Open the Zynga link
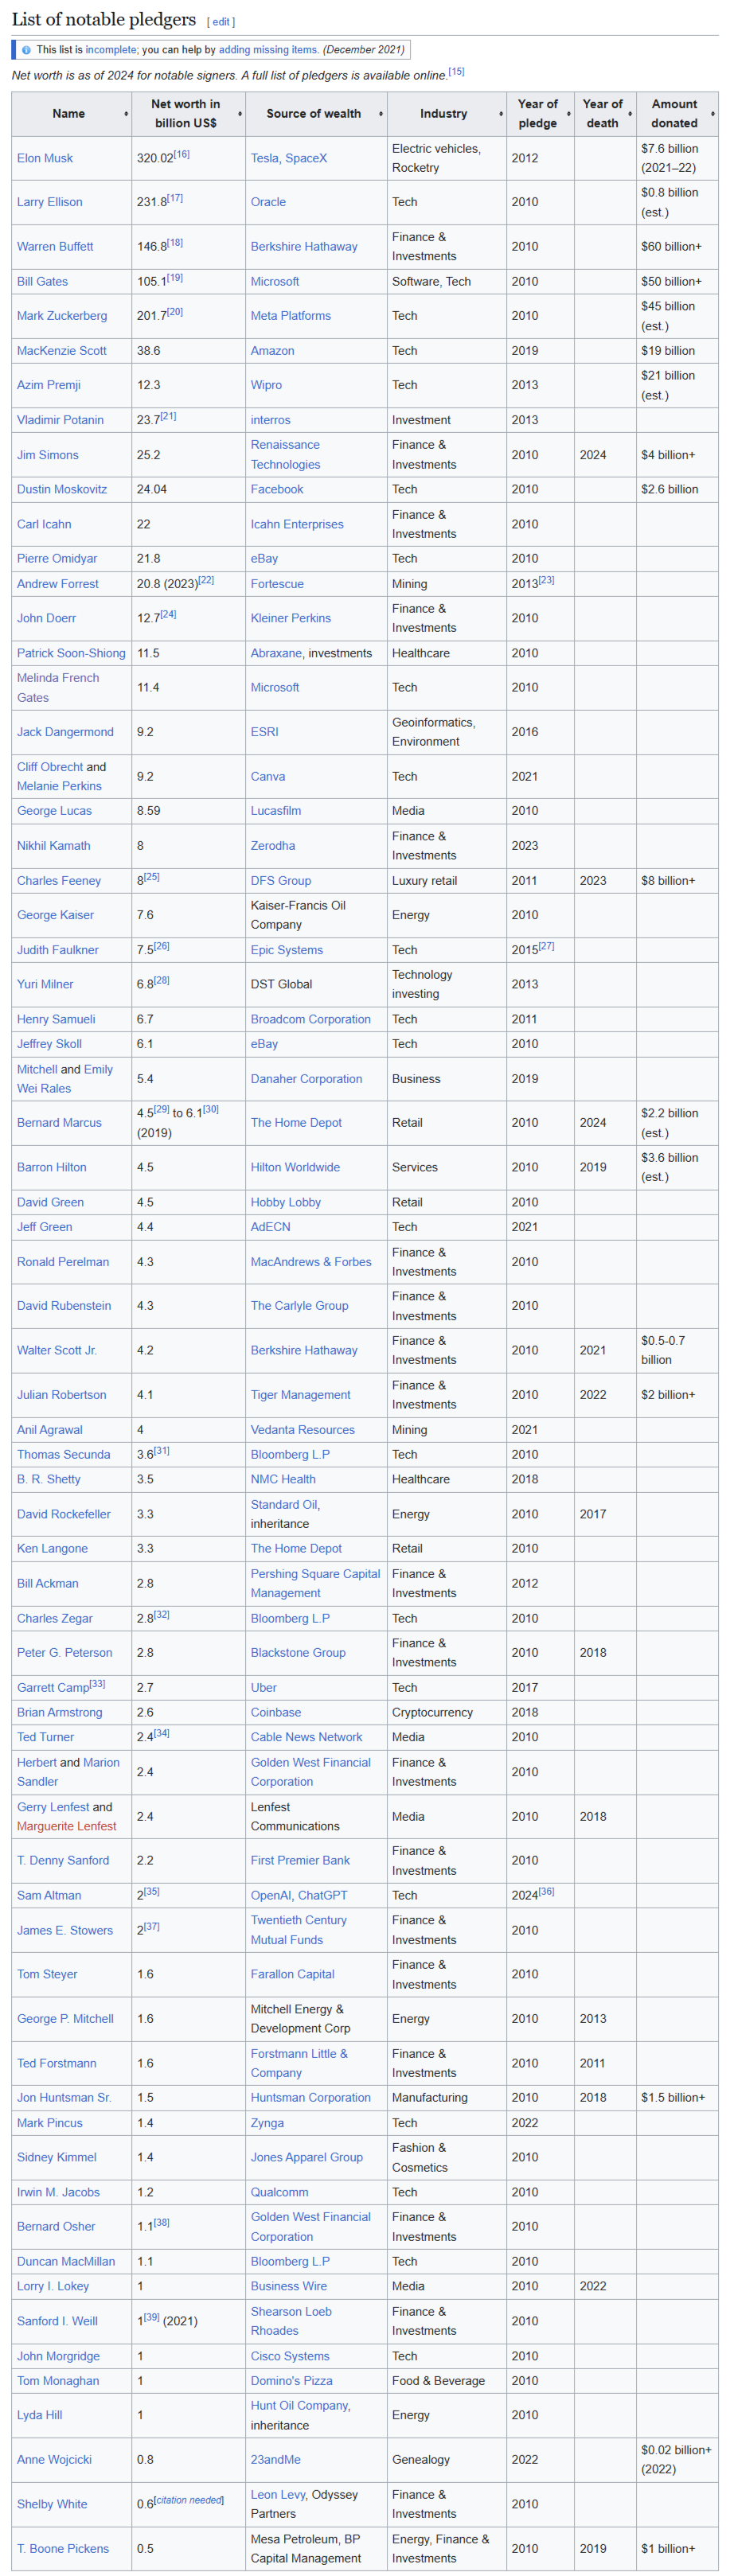The height and width of the screenshot is (2576, 730). pos(267,2123)
